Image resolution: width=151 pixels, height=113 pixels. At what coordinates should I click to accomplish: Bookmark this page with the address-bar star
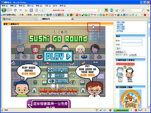coord(99,10)
